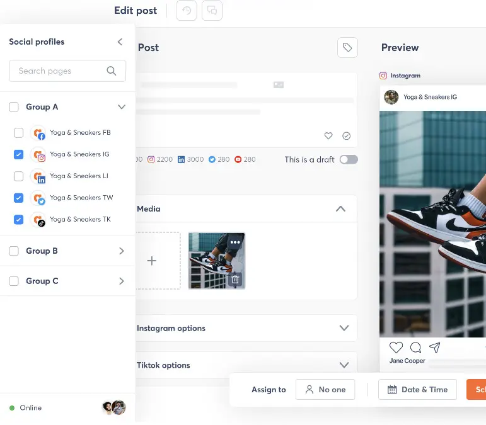Open the comments icon beside Edit post
The width and height of the screenshot is (486, 425).
(x=212, y=11)
